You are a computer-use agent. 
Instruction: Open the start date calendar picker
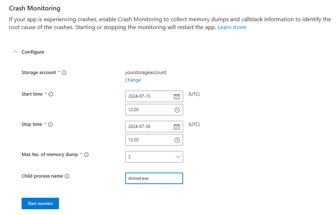click(177, 96)
